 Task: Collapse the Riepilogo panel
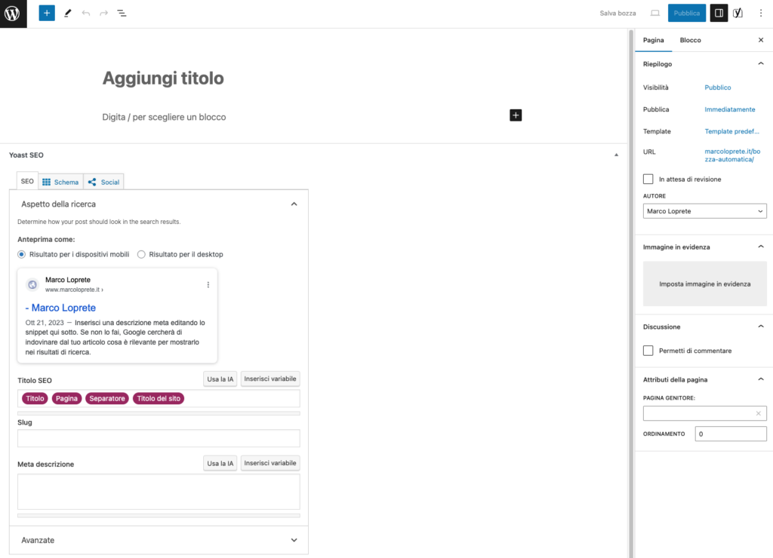pos(761,63)
